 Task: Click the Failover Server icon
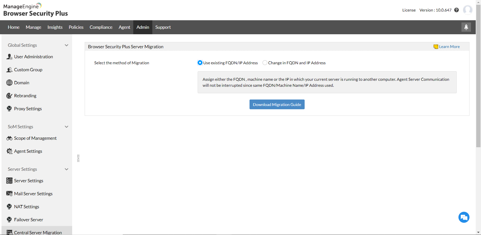9,220
